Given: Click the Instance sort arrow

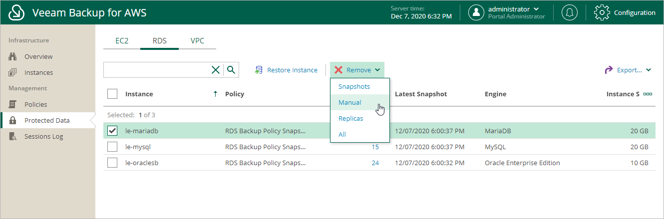Looking at the screenshot, I should coord(215,94).
